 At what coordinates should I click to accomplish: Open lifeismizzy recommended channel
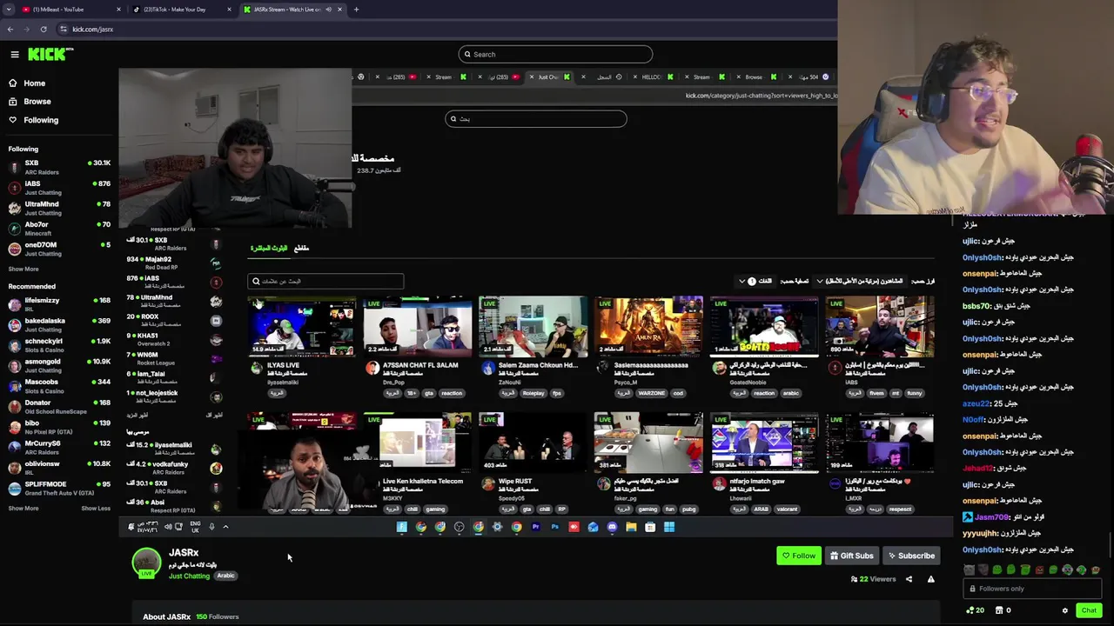pos(59,304)
